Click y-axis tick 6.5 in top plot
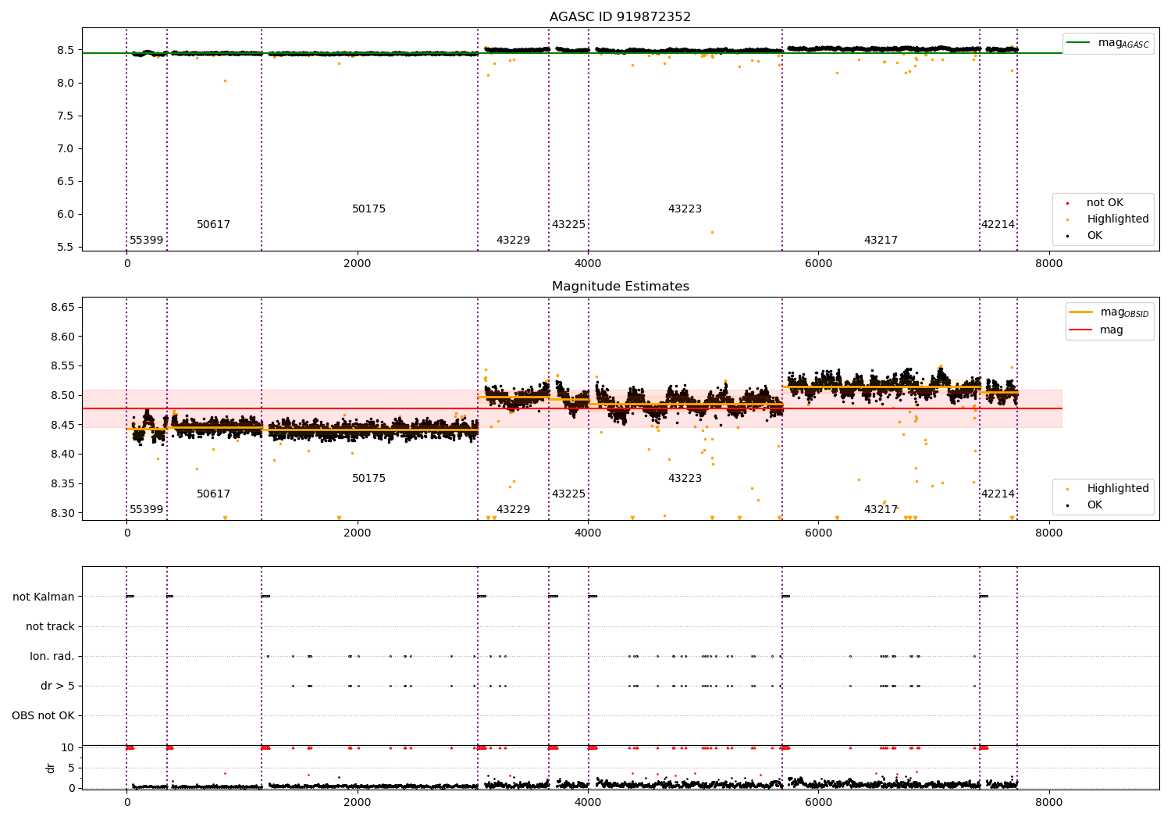1171x820 pixels. (66, 181)
